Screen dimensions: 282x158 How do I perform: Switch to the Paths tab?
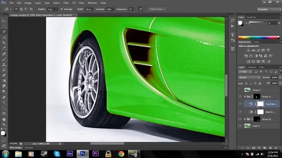click(262, 67)
